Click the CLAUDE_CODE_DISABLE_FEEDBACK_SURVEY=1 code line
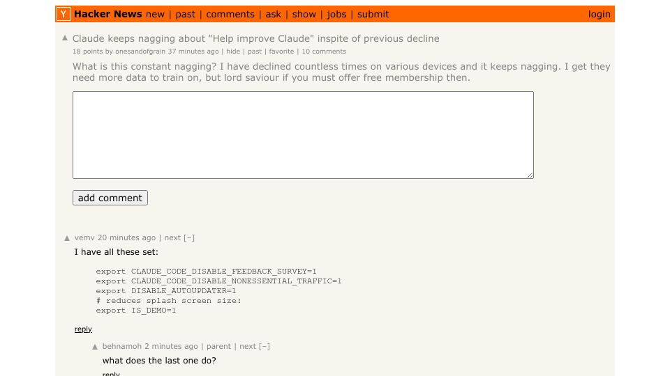 click(x=206, y=272)
